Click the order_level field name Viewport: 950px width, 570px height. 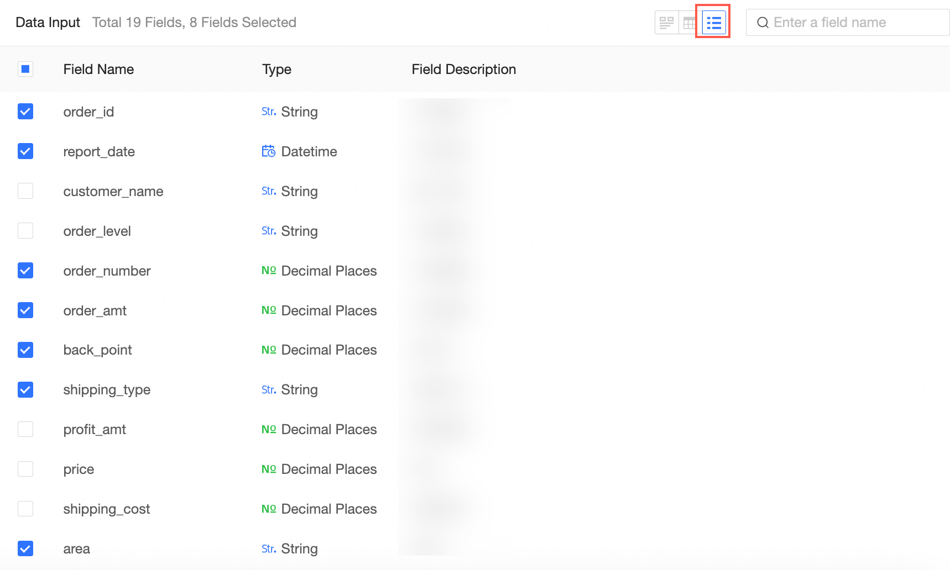(97, 231)
